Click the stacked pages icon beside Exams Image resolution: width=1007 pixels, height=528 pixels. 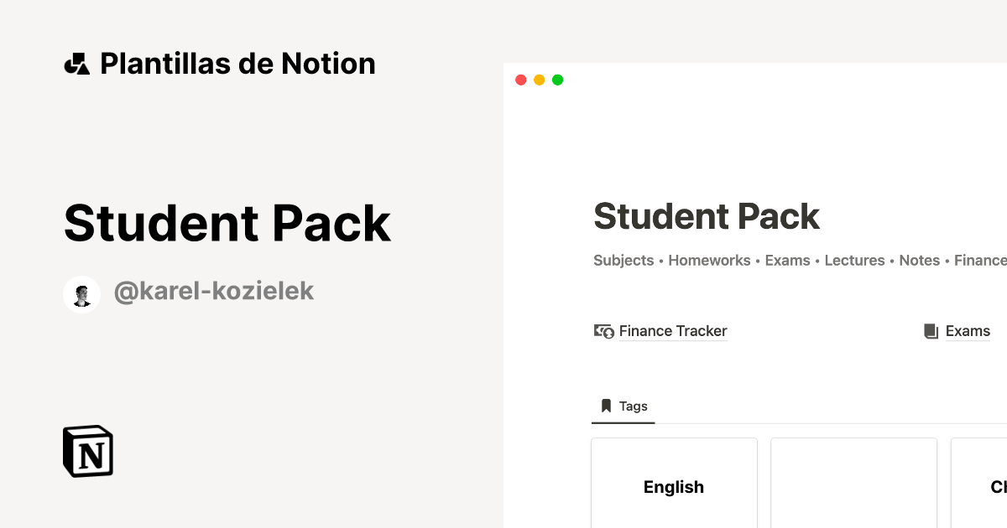click(x=931, y=331)
